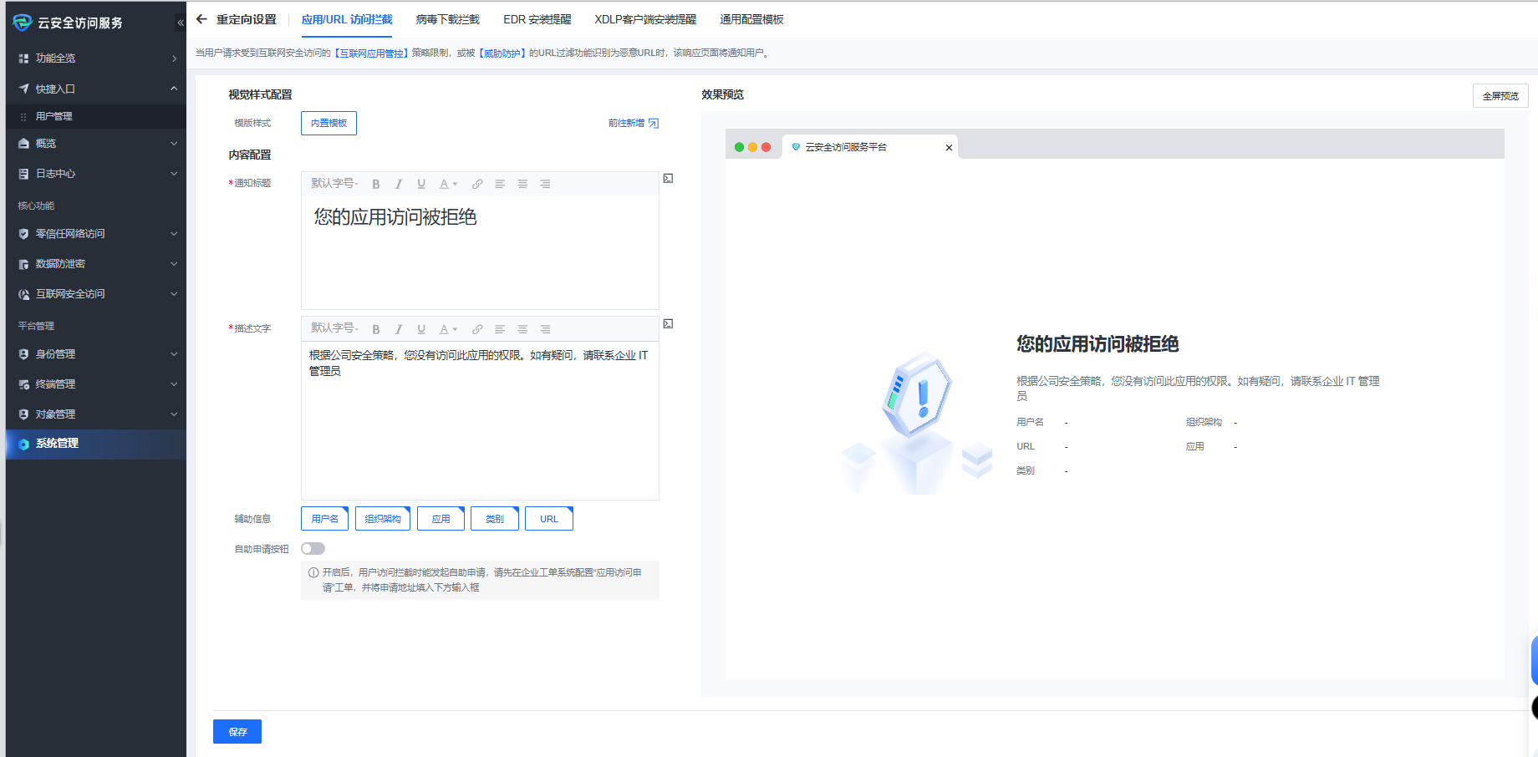The image size is (1538, 757).
Task: Switch to the 病毒下载拦截 tab
Action: point(447,19)
